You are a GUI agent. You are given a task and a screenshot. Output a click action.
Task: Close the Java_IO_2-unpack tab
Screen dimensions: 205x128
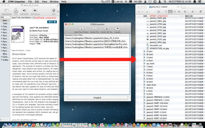coord(178,7)
